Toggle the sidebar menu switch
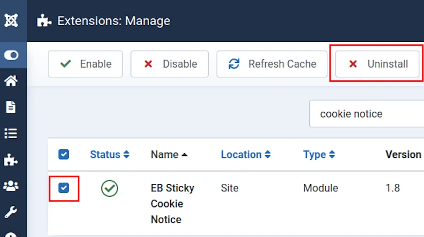424x237 pixels. tap(11, 55)
